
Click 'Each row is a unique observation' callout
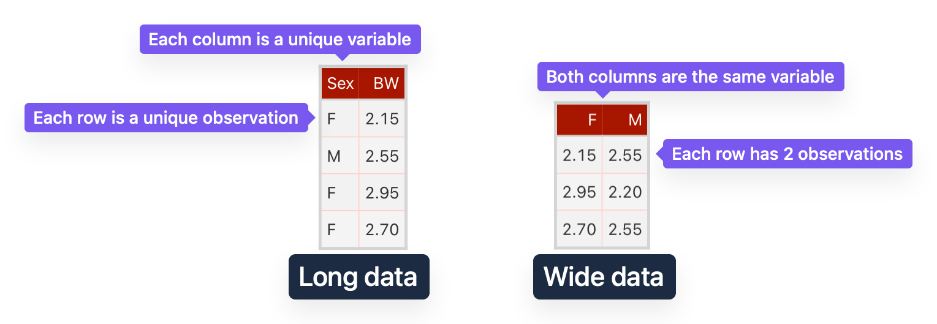coord(166,118)
